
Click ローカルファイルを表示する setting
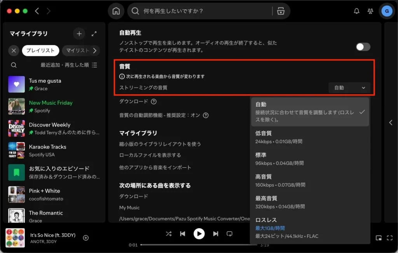pyautogui.click(x=150, y=155)
